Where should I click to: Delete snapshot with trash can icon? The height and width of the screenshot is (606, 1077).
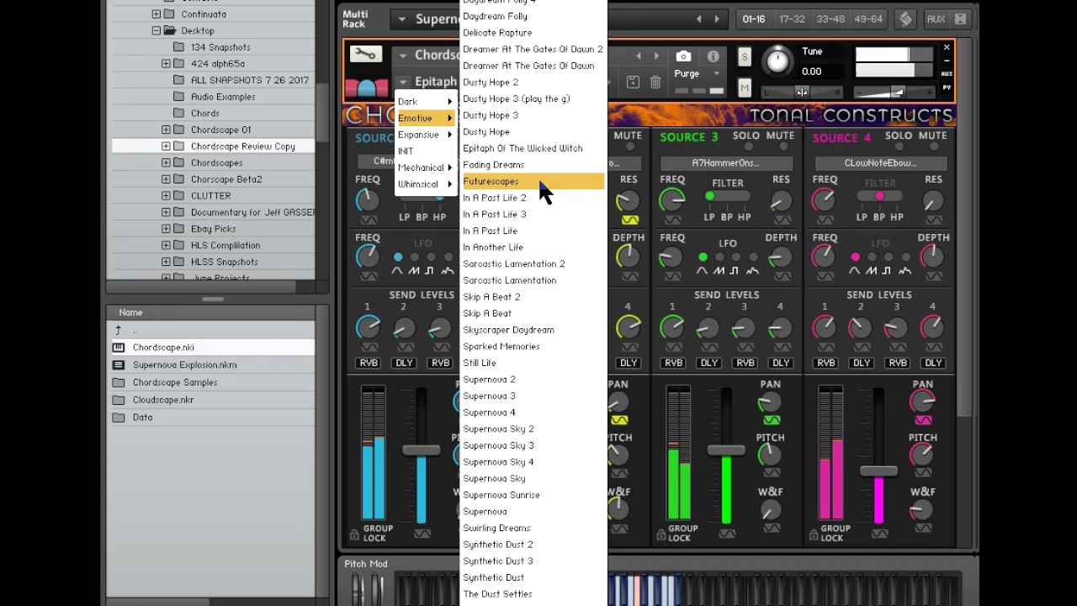(655, 82)
